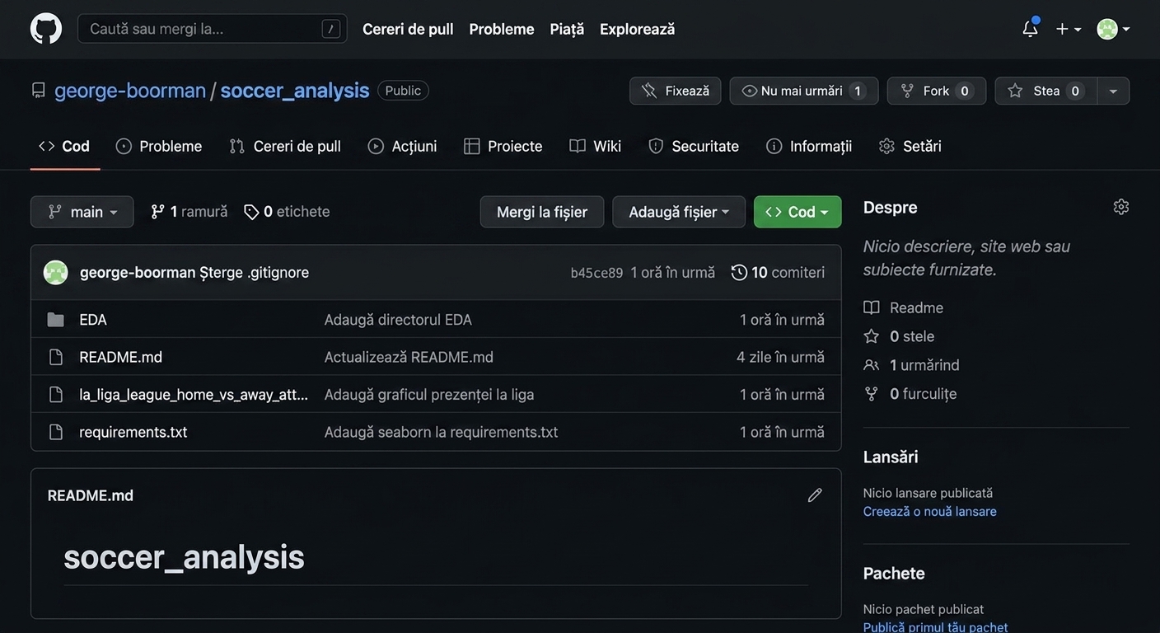Expand the Adaugă fișier dropdown
This screenshot has height=633, width=1160.
click(679, 212)
